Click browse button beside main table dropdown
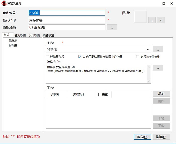The image size is (176, 144). [x=158, y=49]
